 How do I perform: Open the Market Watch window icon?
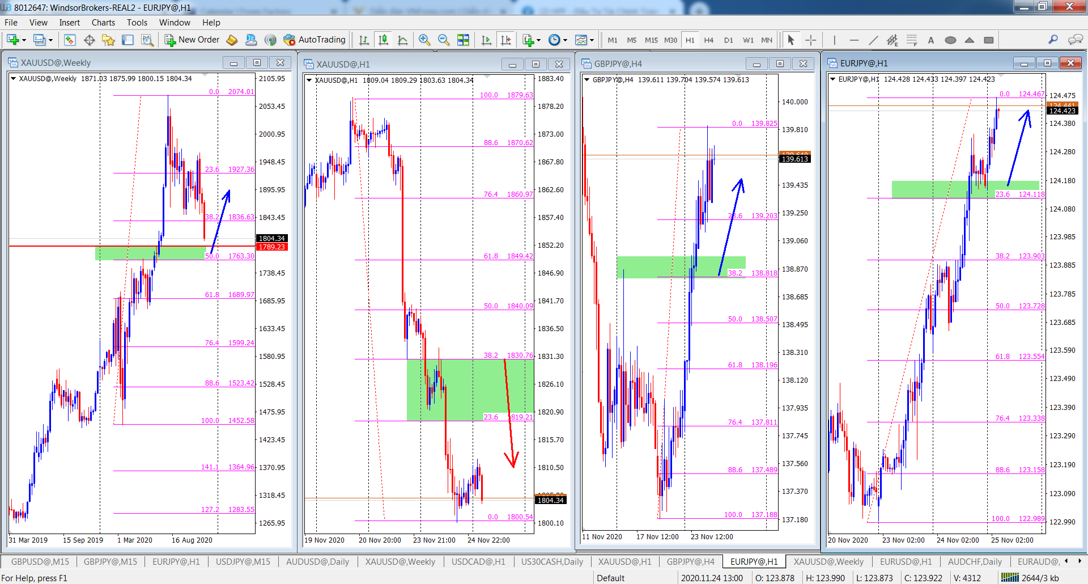[70, 40]
